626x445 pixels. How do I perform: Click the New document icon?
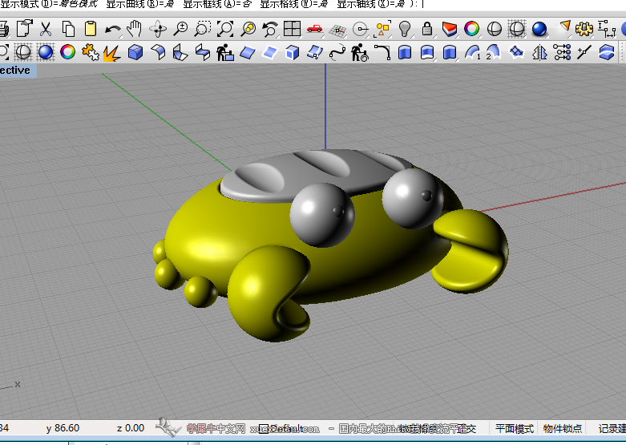[x=24, y=29]
